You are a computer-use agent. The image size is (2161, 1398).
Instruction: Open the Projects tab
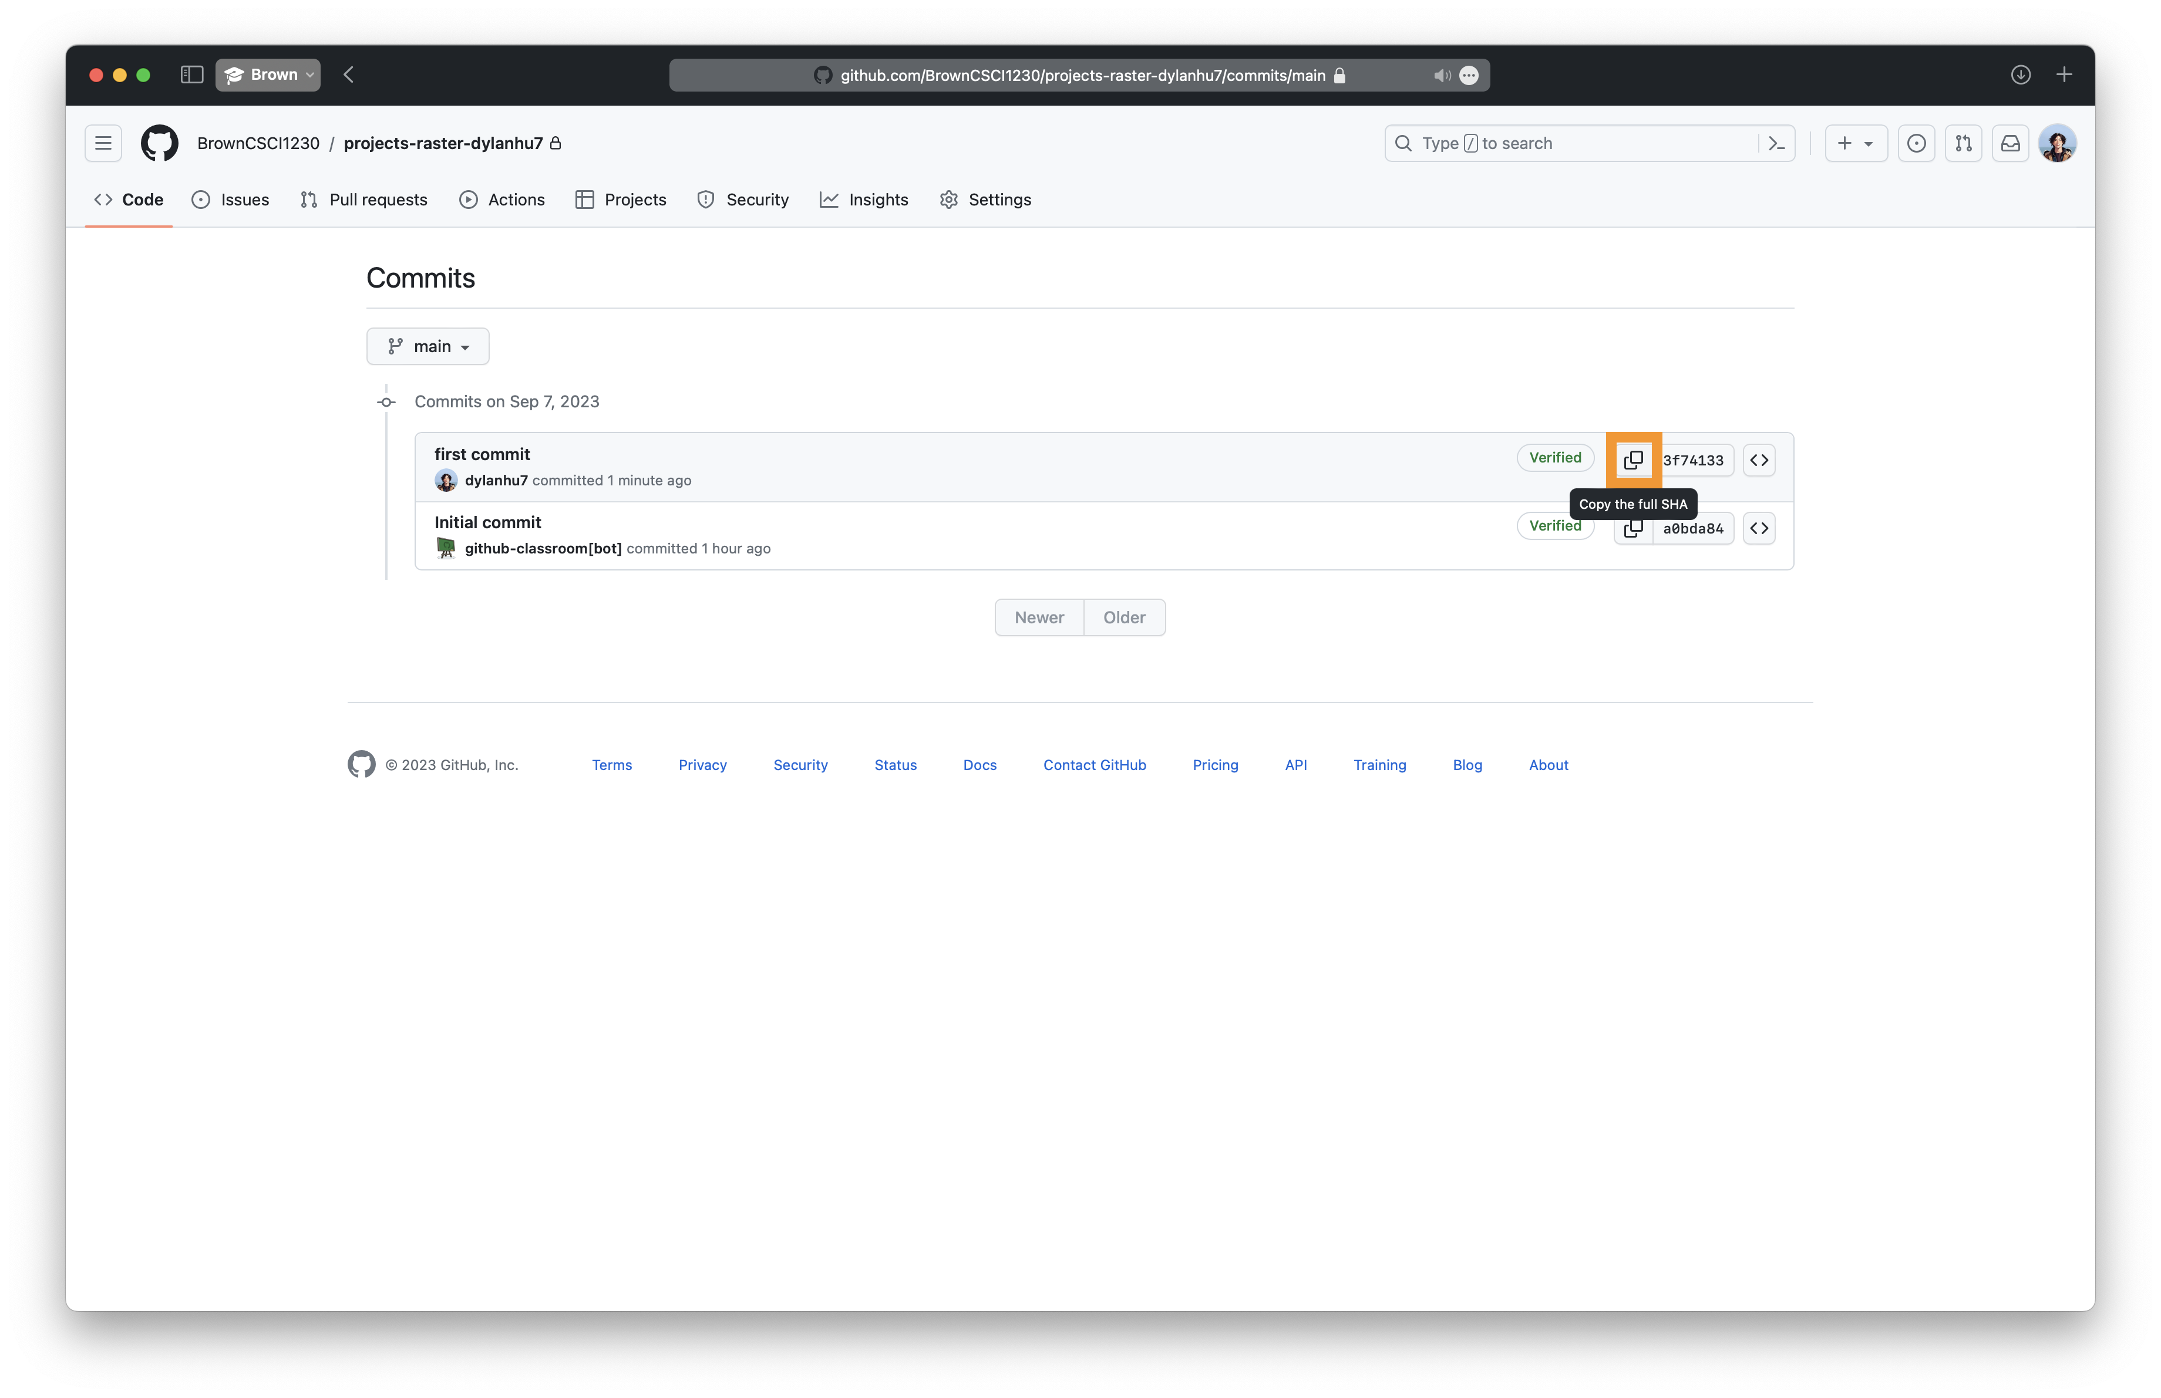tap(621, 200)
